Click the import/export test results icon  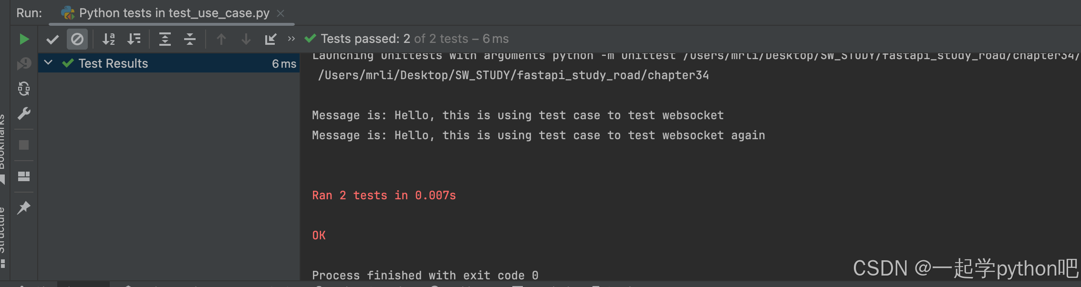pyautogui.click(x=270, y=39)
